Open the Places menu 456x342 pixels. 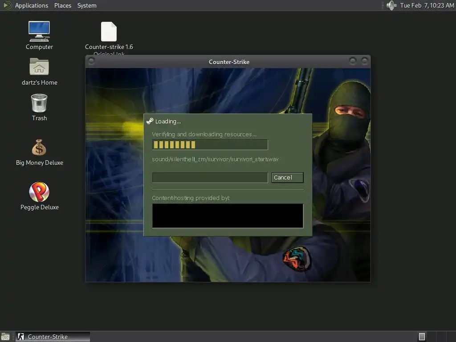tap(62, 5)
